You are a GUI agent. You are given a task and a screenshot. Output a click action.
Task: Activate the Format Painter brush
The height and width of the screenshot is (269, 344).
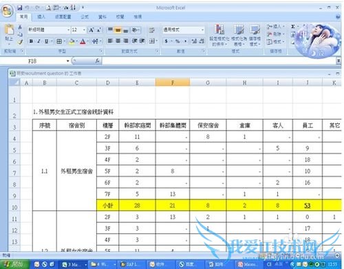20,42
